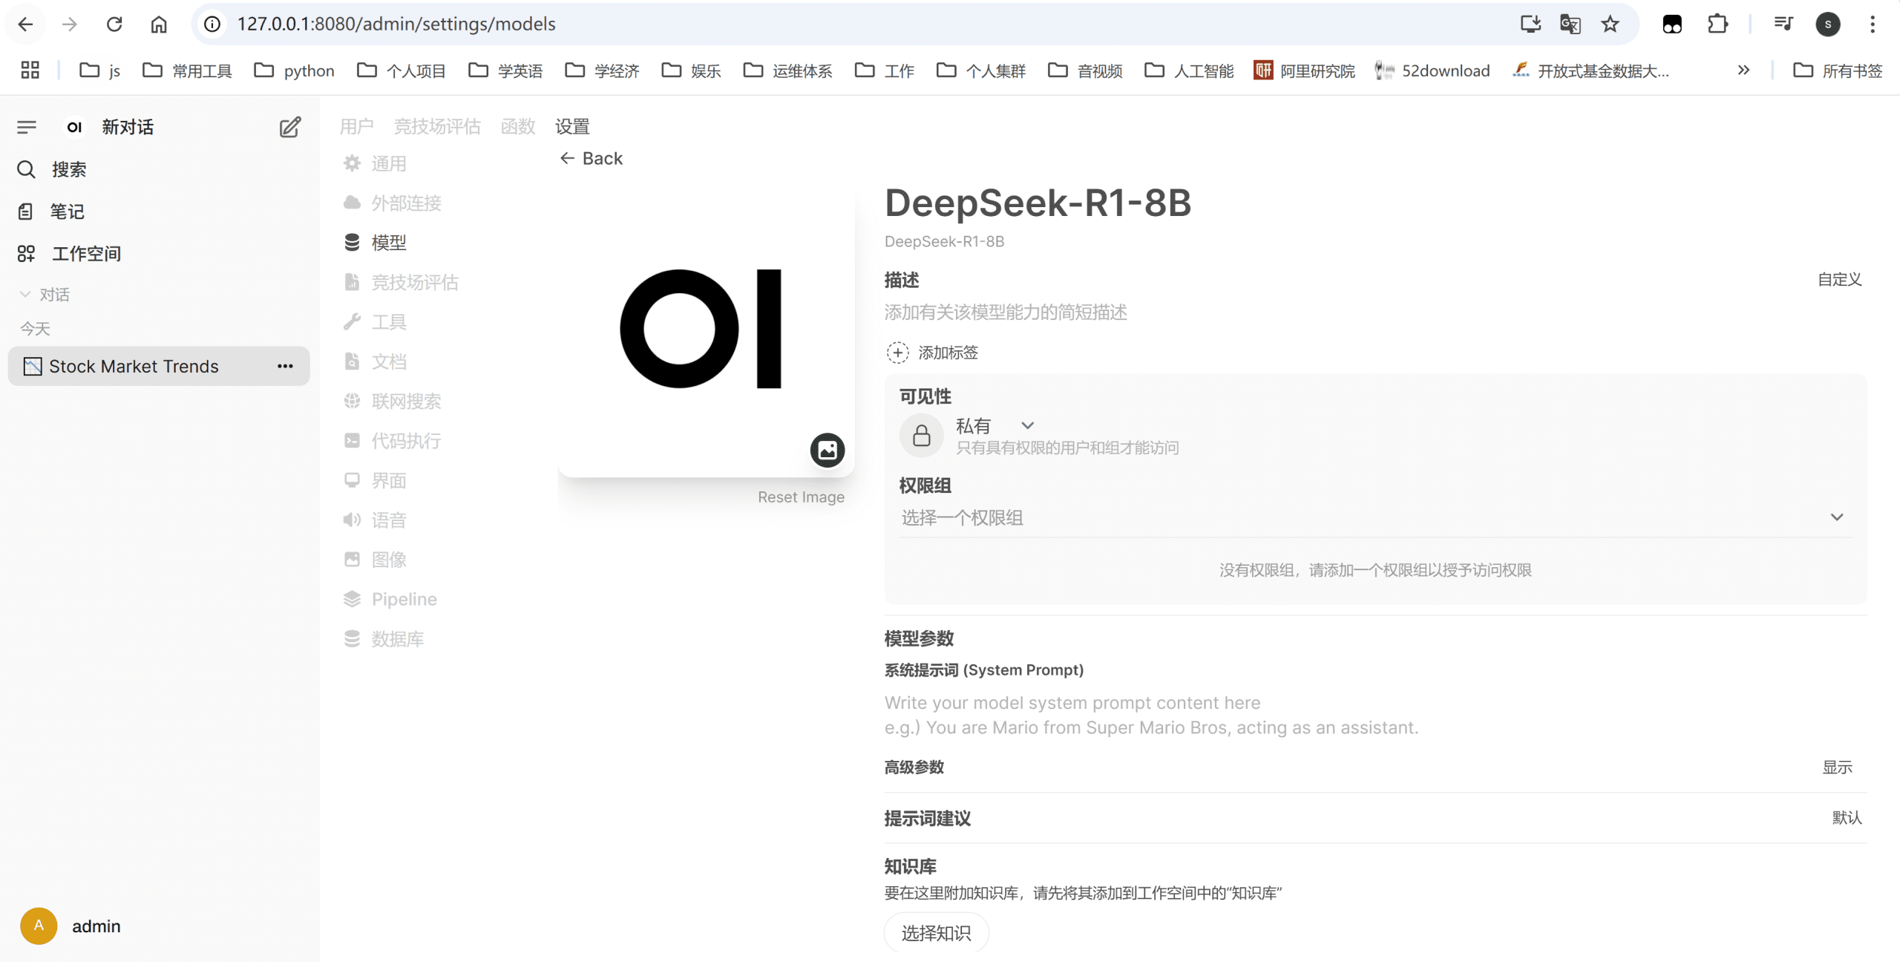Open 工具 settings
Image resolution: width=1900 pixels, height=962 pixels.
(x=376, y=322)
